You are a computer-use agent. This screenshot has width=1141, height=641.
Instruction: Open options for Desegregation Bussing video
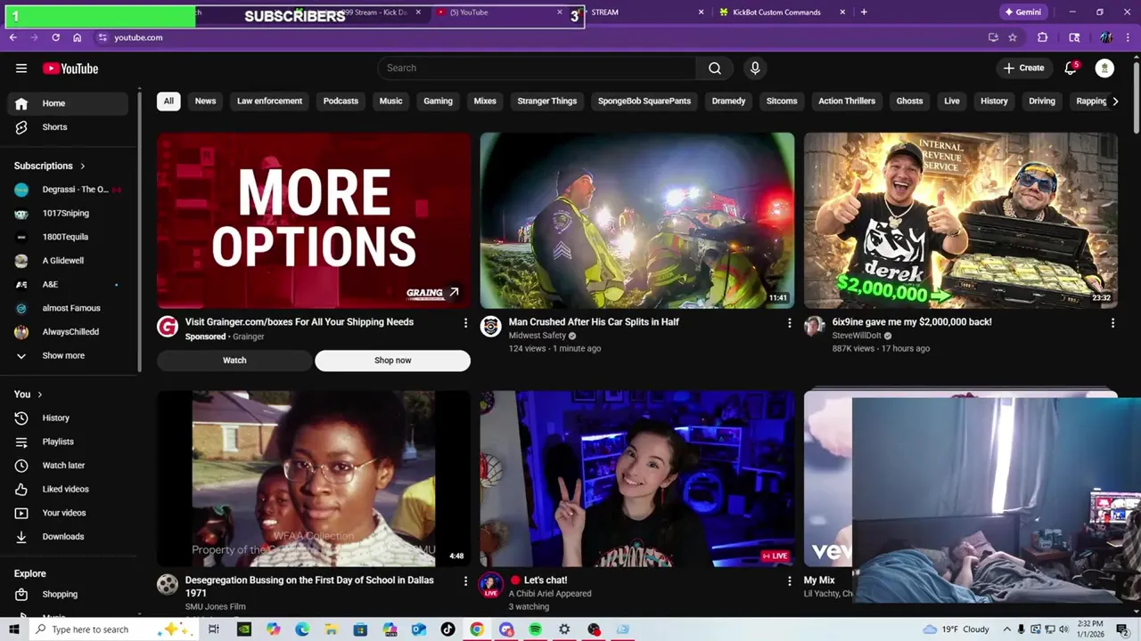[465, 581]
